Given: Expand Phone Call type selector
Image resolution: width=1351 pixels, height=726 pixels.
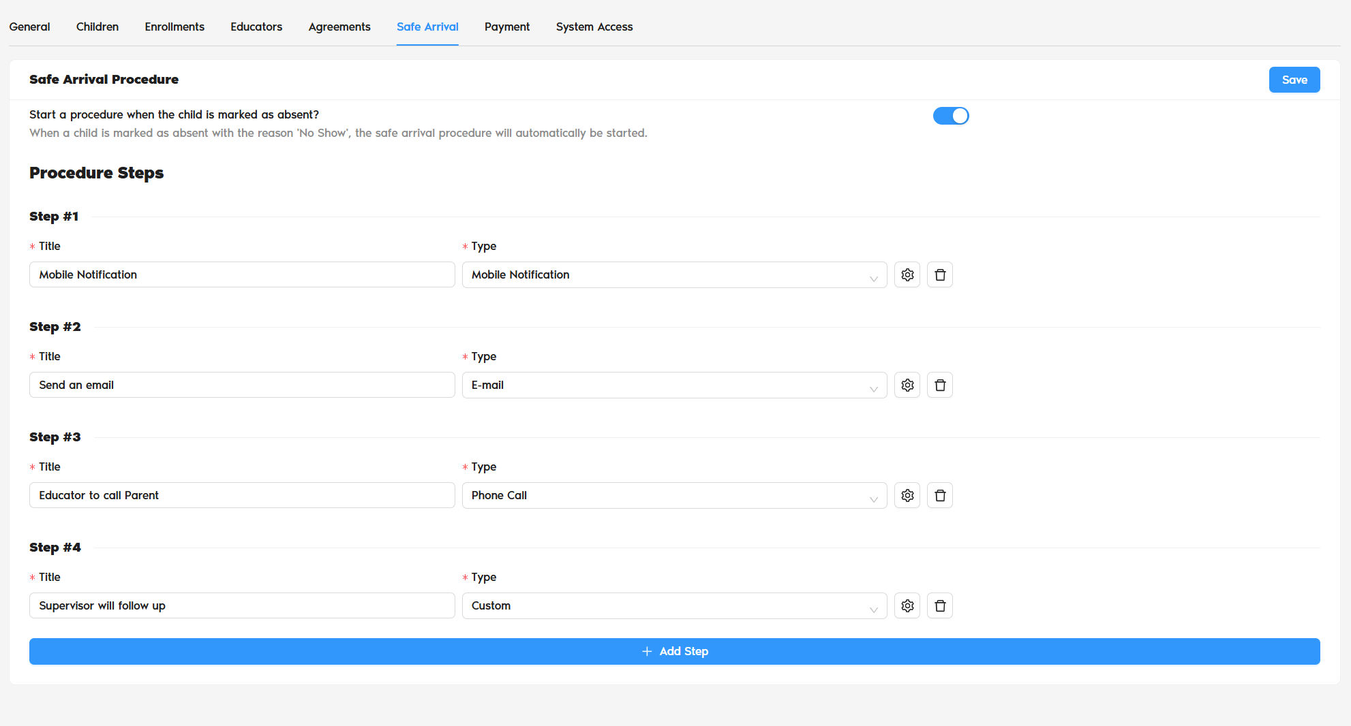Looking at the screenshot, I should click(674, 495).
